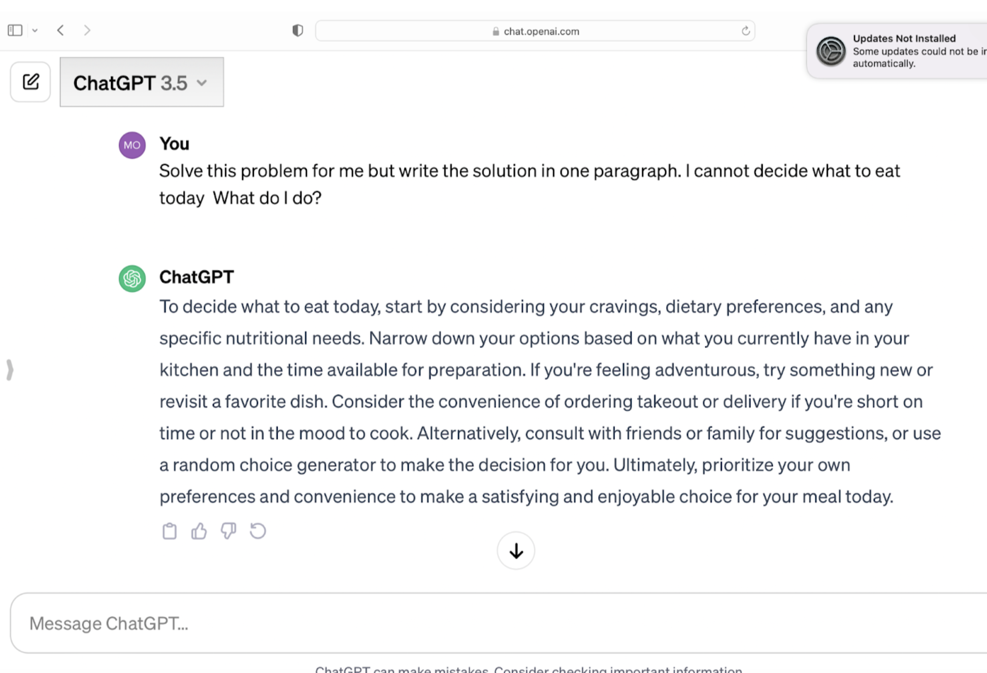
Task: Open the privacy shield report icon
Action: click(298, 30)
